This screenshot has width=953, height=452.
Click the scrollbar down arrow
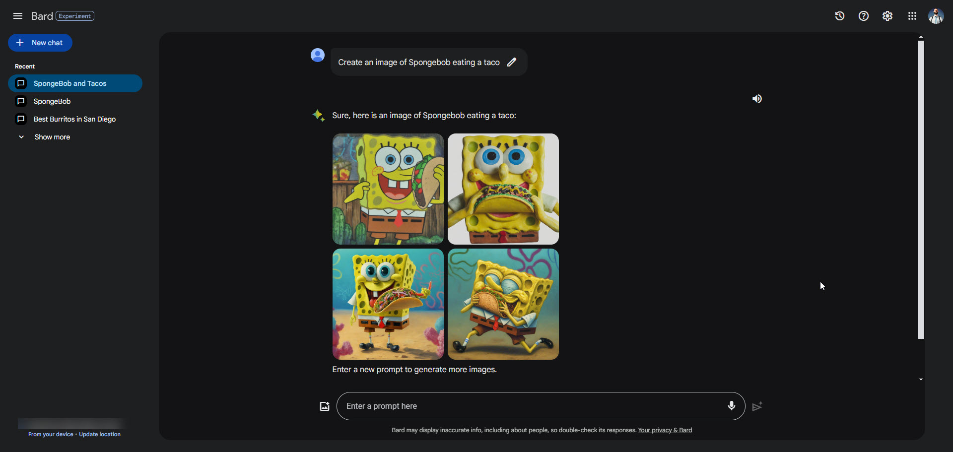(x=921, y=380)
